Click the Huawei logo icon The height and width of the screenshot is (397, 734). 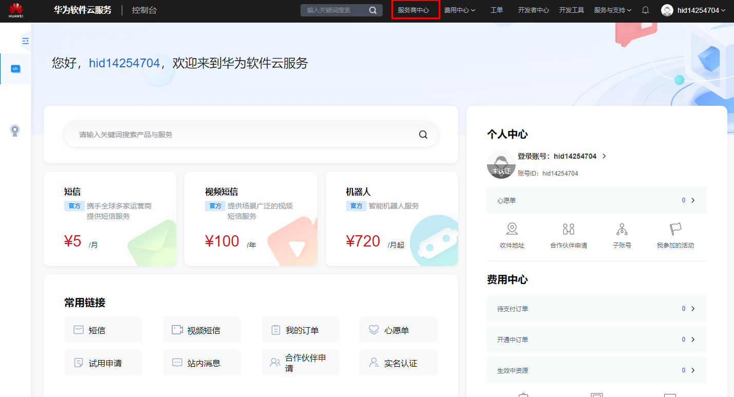pyautogui.click(x=16, y=10)
